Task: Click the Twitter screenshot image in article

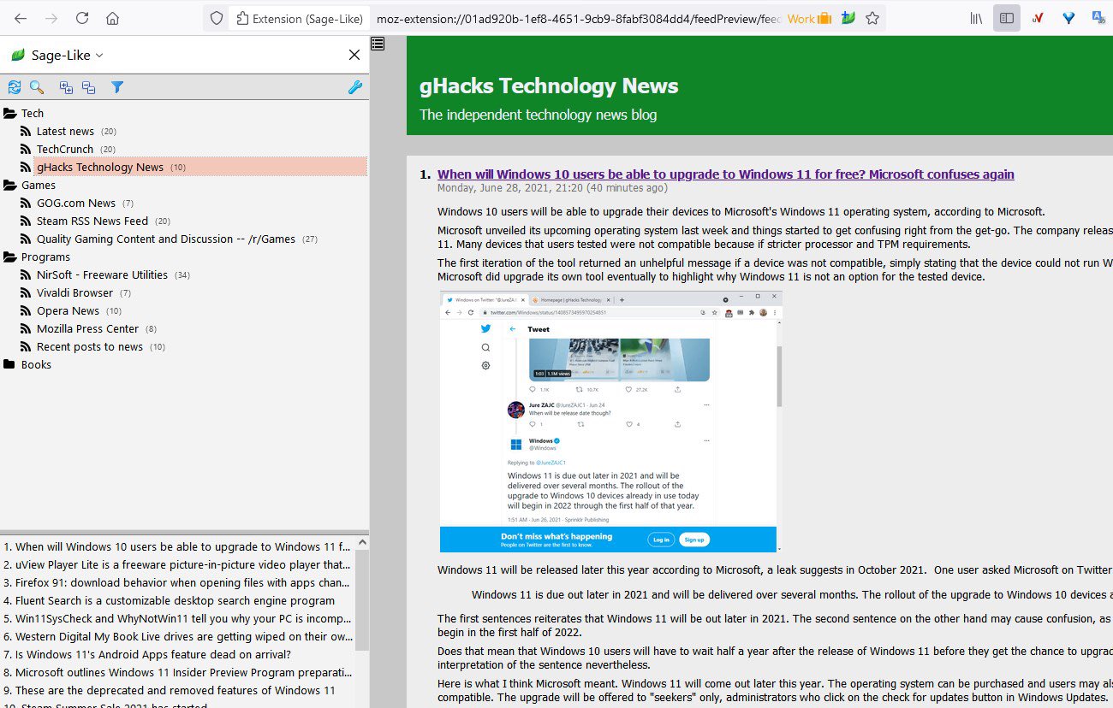Action: click(x=610, y=422)
